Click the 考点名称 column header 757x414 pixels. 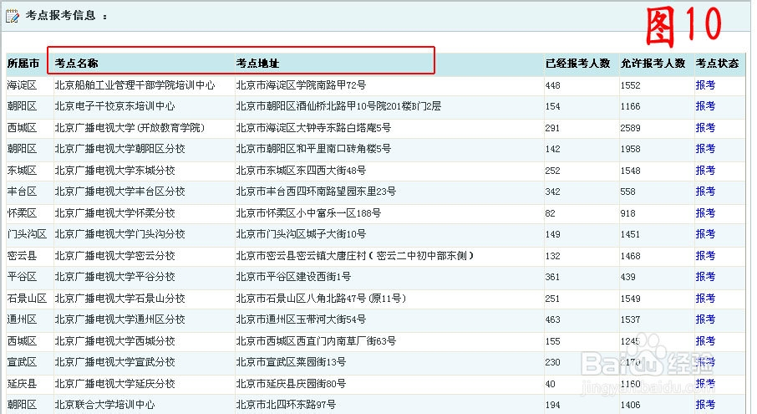[76, 64]
